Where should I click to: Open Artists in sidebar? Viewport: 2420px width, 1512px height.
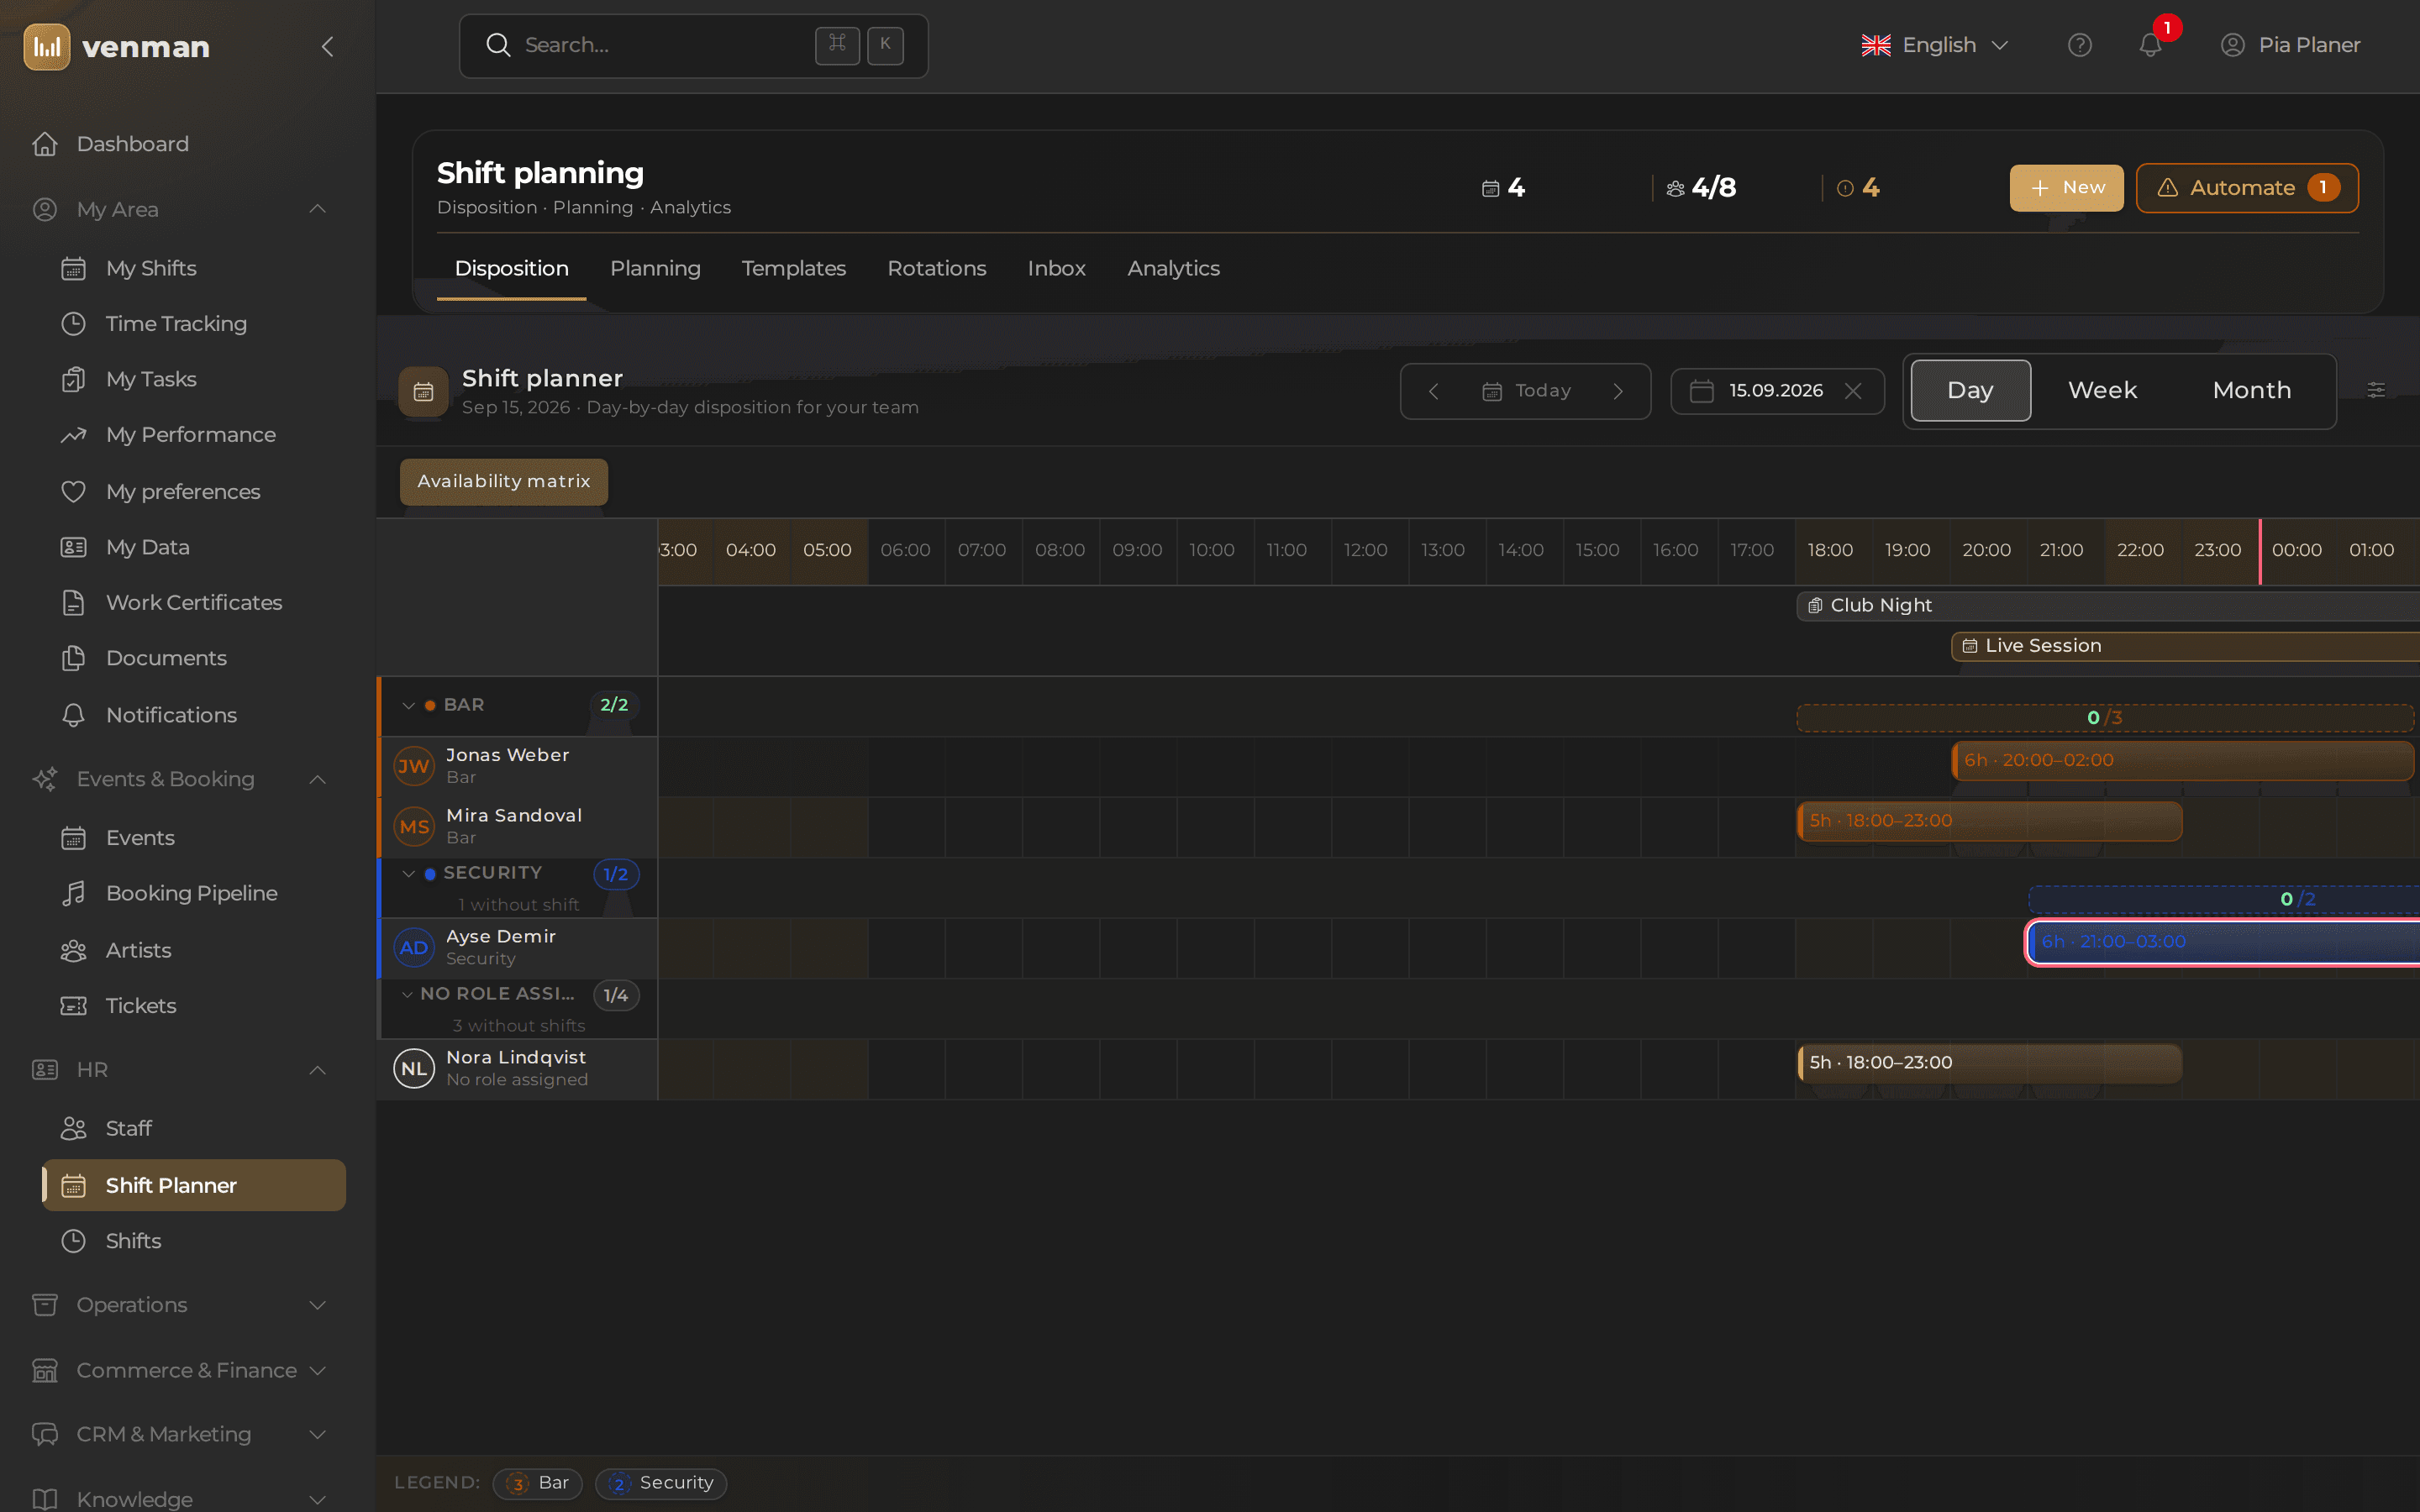pos(196,951)
